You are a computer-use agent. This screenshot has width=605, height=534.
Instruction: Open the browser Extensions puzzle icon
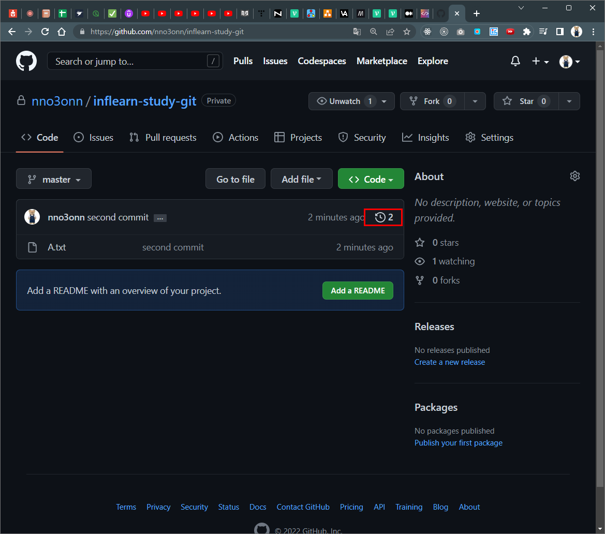click(x=527, y=32)
